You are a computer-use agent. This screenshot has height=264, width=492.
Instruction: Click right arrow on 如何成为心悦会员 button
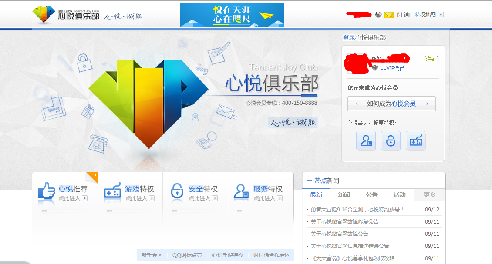[x=427, y=104]
